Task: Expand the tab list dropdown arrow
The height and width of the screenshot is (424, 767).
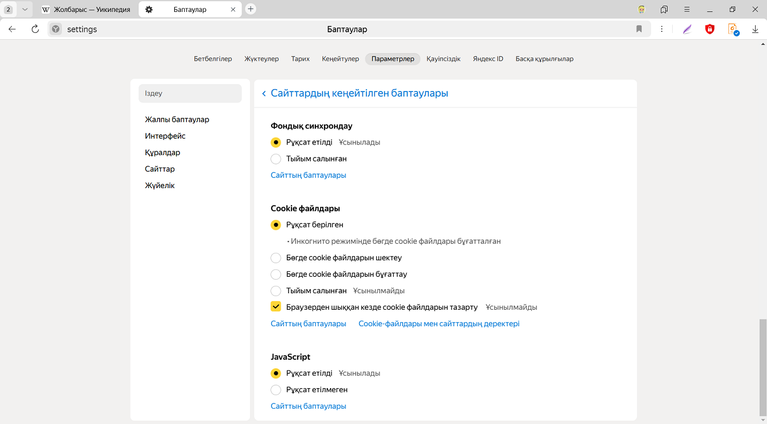Action: (x=24, y=9)
